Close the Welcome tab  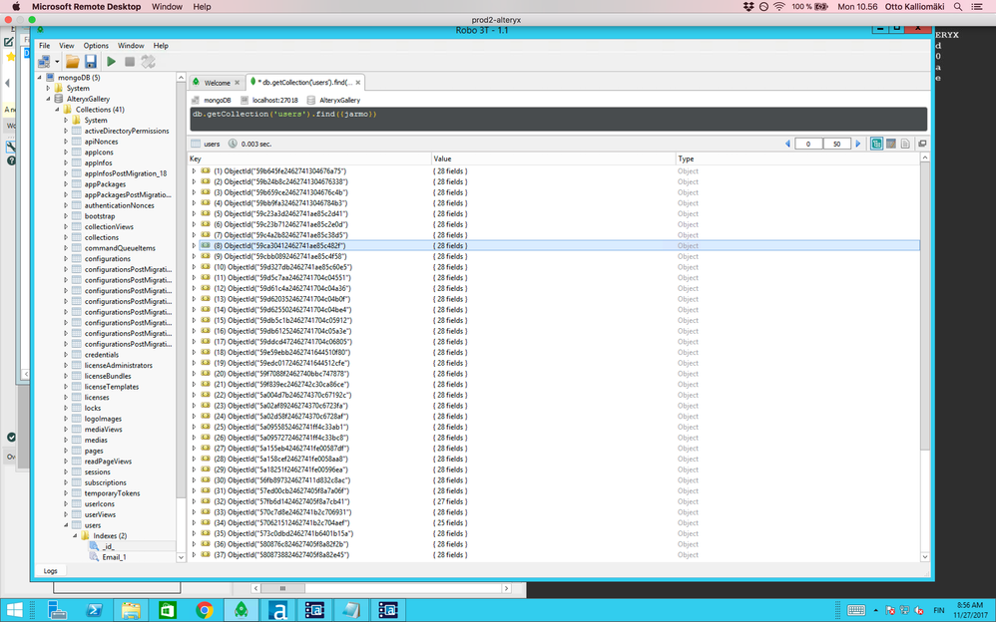tap(237, 83)
